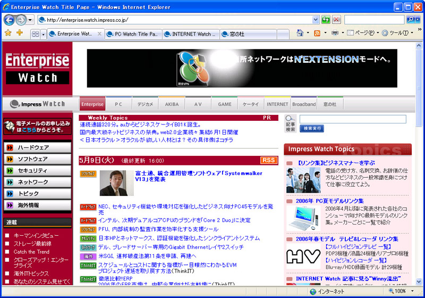Screen dimensions: 425x298
Task: Open the ツール(T) menu
Action: pyautogui.click(x=397, y=33)
